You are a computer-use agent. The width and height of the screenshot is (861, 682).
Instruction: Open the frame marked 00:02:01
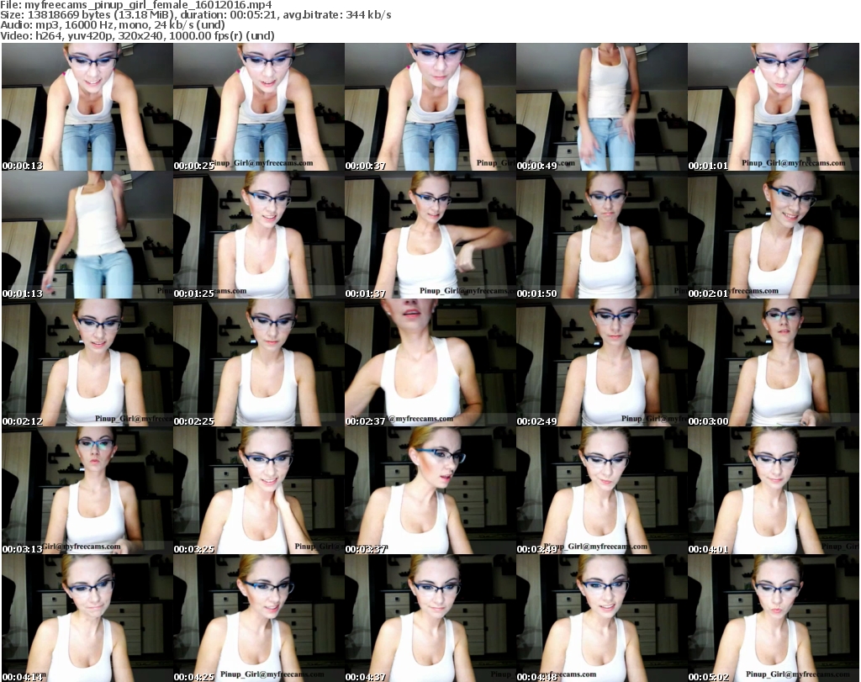click(x=773, y=235)
